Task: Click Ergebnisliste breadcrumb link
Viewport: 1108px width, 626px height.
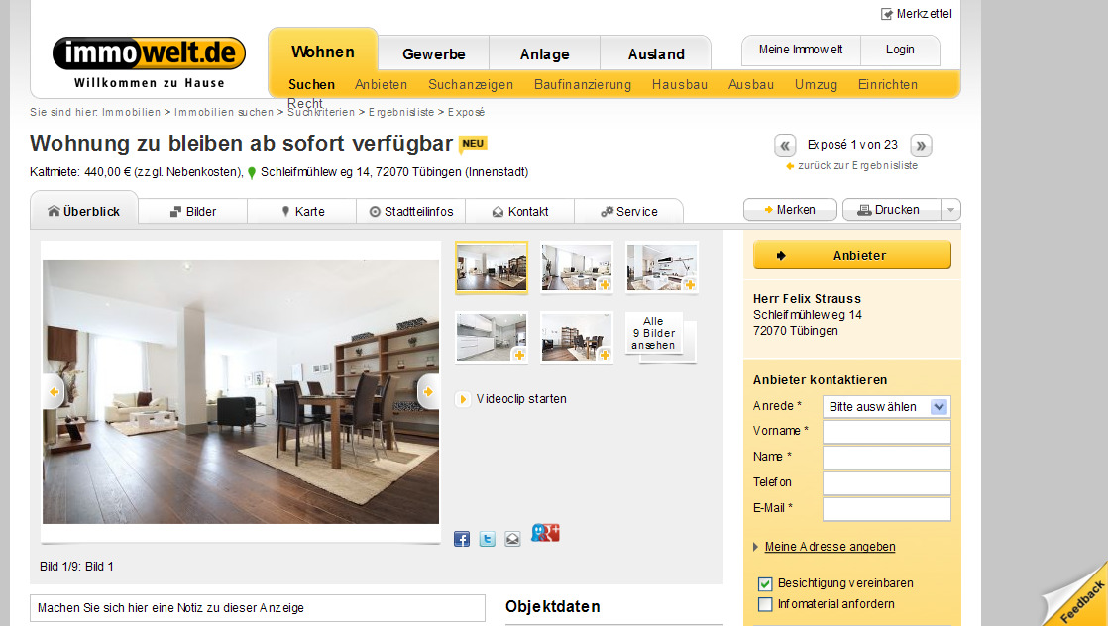Action: pyautogui.click(x=401, y=112)
